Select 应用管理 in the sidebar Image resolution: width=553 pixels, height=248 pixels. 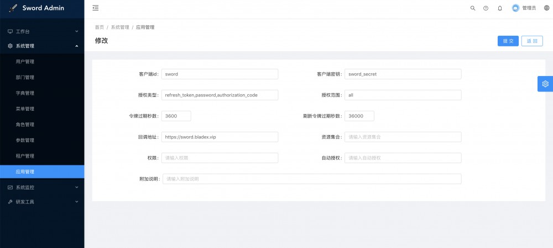[42, 172]
